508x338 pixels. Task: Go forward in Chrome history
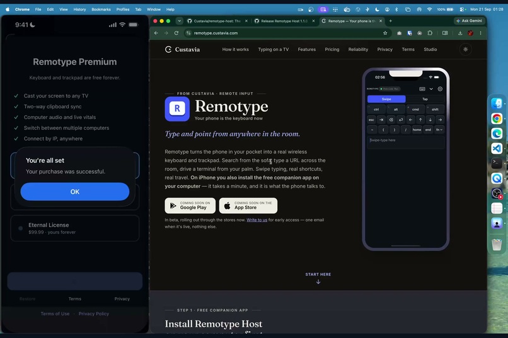[166, 33]
